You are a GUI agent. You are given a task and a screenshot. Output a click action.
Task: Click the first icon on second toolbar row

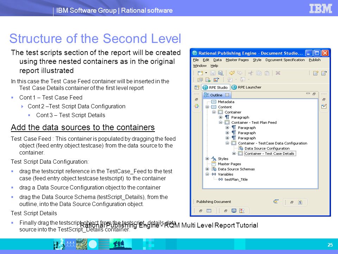[200, 80]
